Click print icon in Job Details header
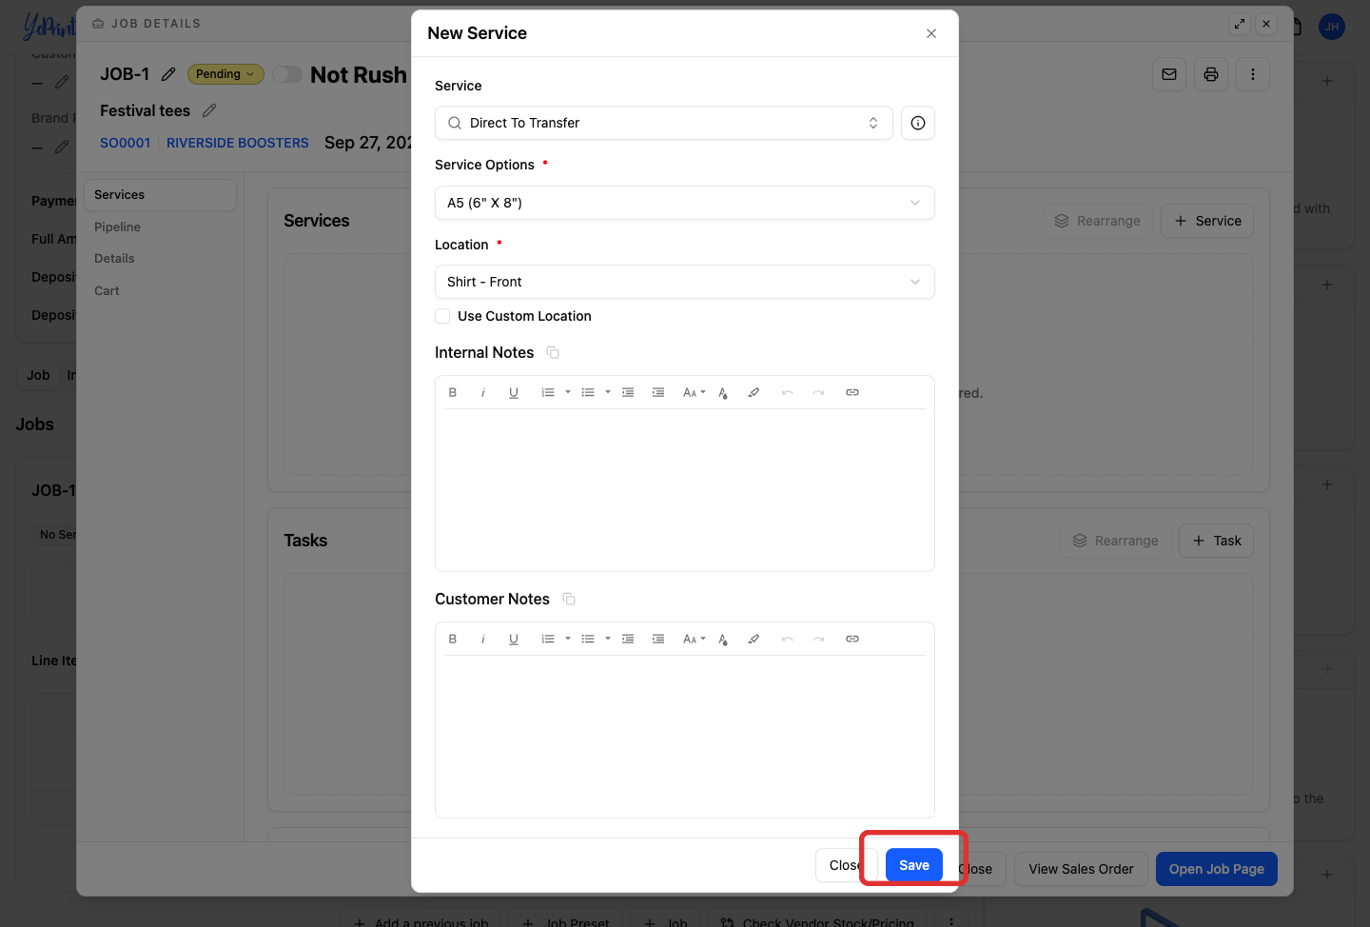1370x927 pixels. [1211, 74]
